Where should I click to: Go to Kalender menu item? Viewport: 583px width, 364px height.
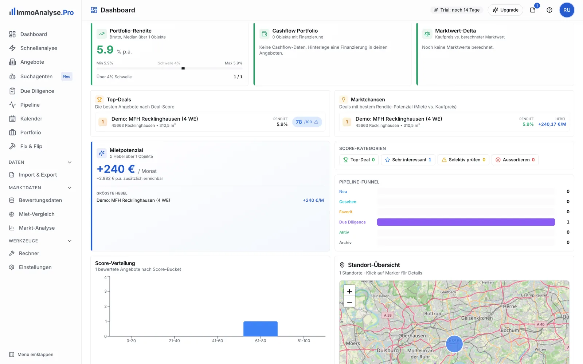40,119
